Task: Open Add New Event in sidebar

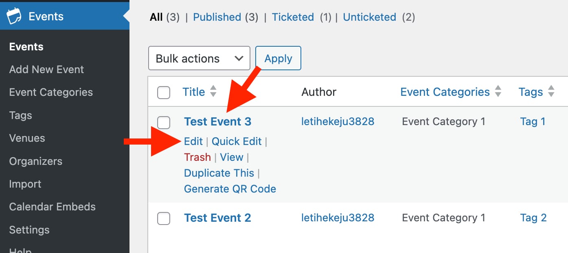Action: (46, 69)
